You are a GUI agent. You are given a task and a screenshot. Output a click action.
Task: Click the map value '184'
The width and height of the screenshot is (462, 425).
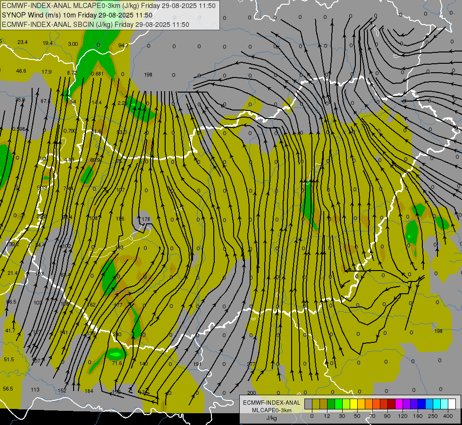coord(89,391)
